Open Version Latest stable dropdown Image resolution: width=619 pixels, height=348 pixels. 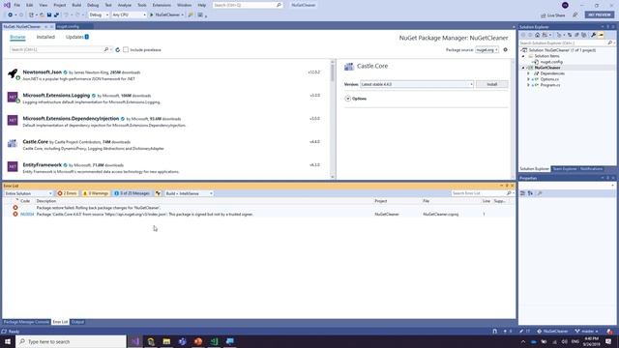pyautogui.click(x=417, y=84)
